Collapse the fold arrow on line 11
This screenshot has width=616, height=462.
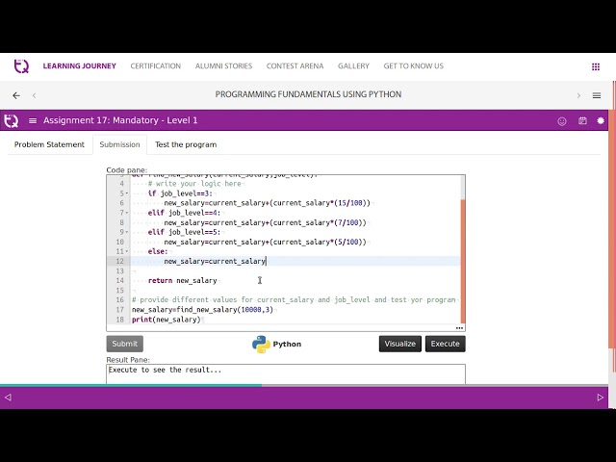tap(127, 251)
